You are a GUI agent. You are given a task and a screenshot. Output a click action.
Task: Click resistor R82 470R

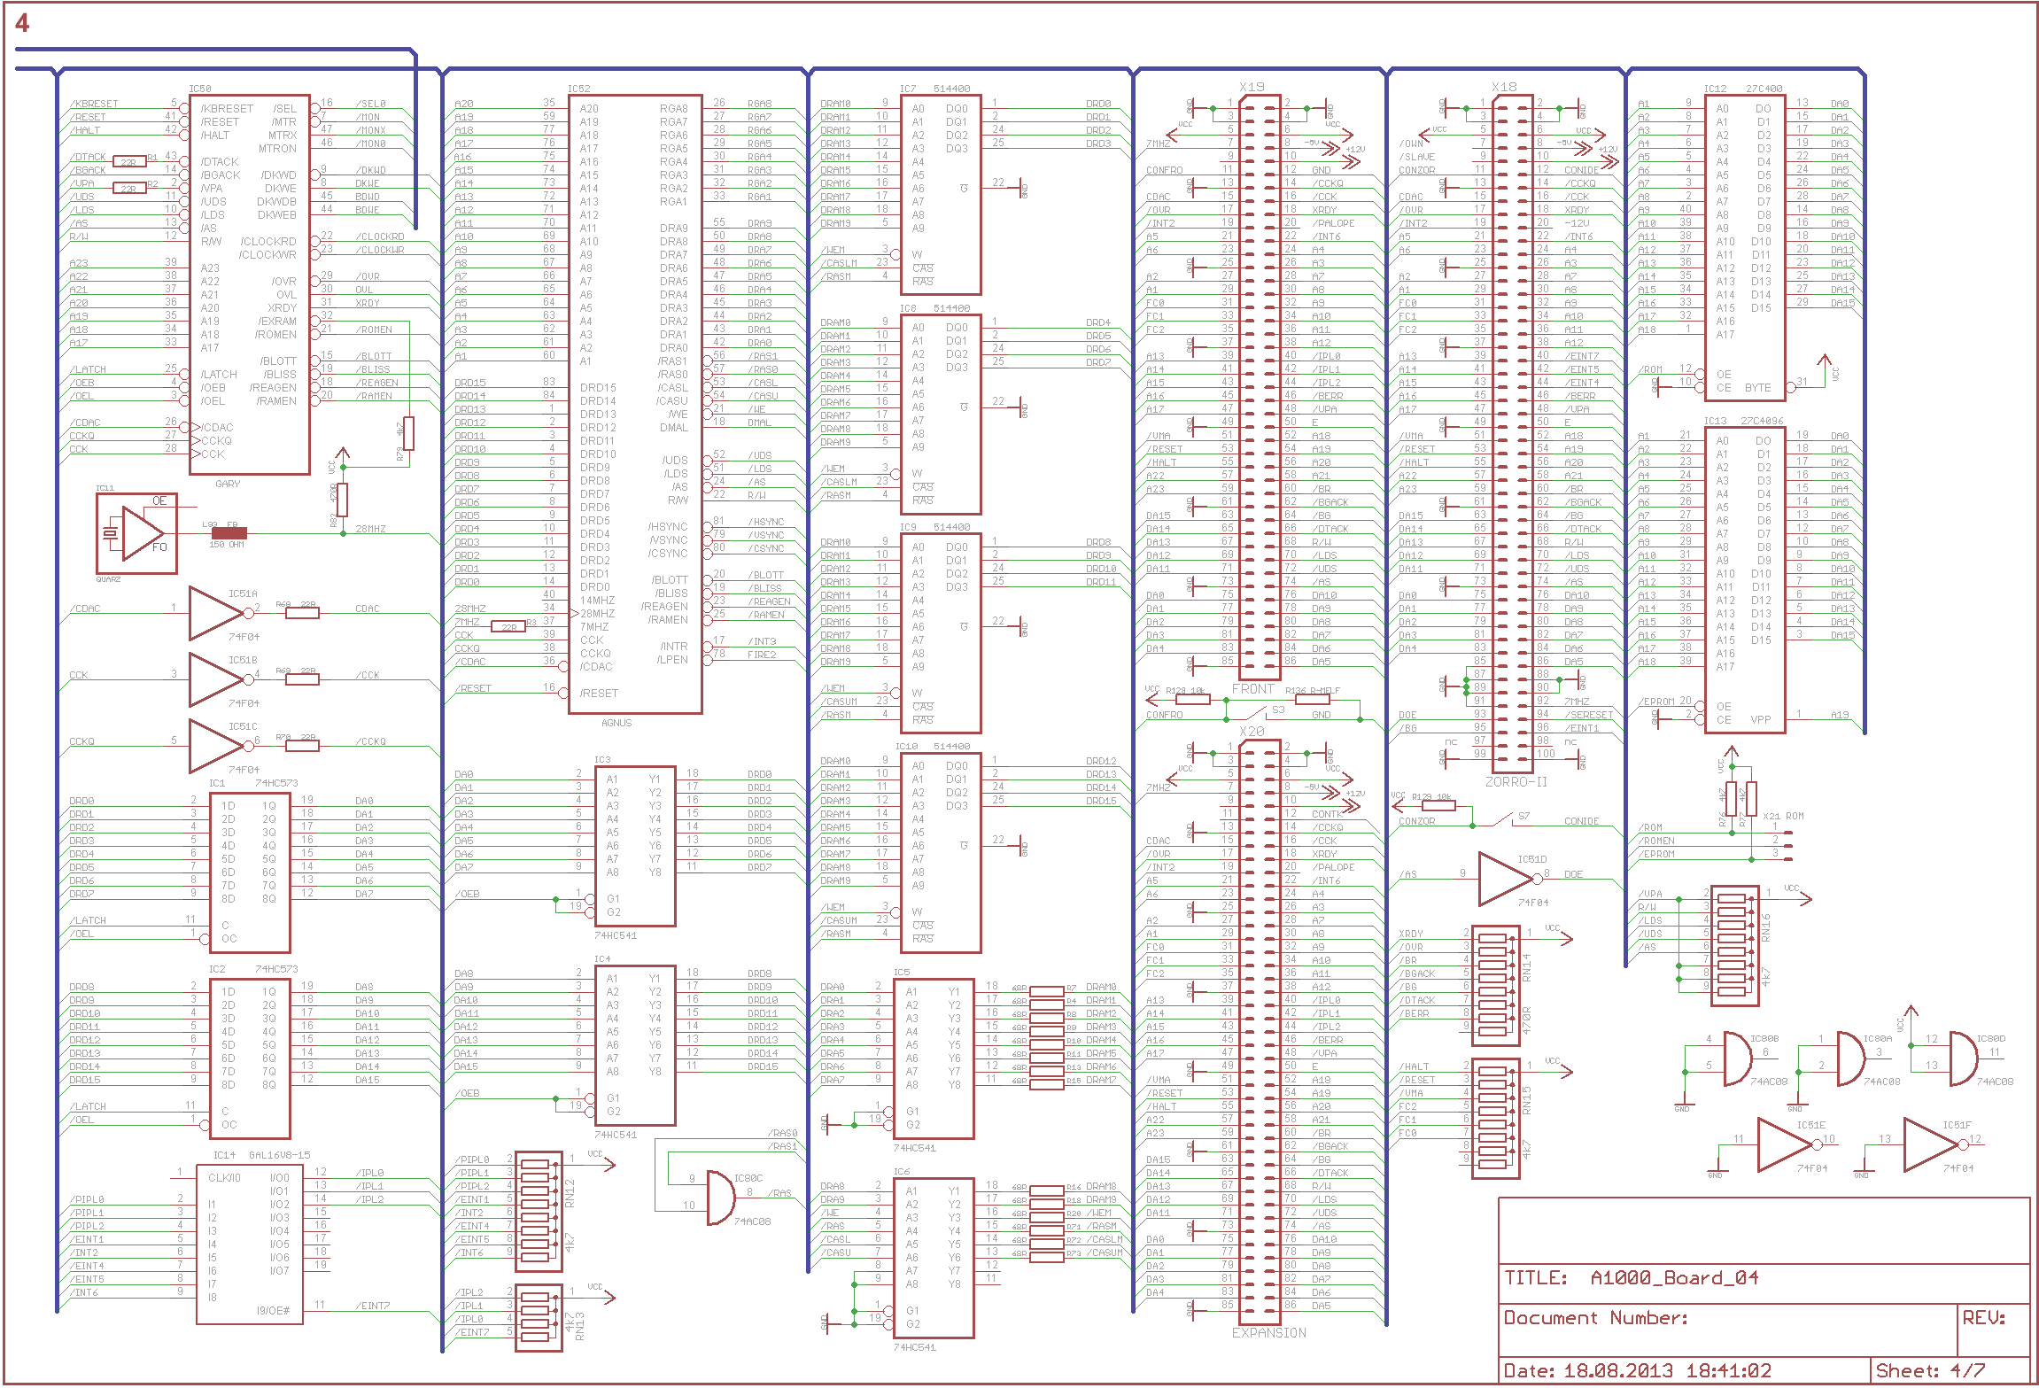[x=342, y=500]
